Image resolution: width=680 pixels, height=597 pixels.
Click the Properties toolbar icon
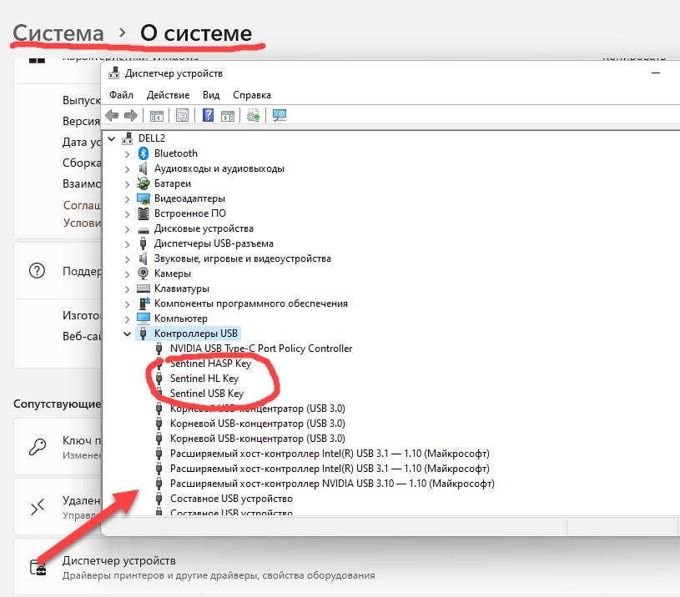click(x=182, y=116)
